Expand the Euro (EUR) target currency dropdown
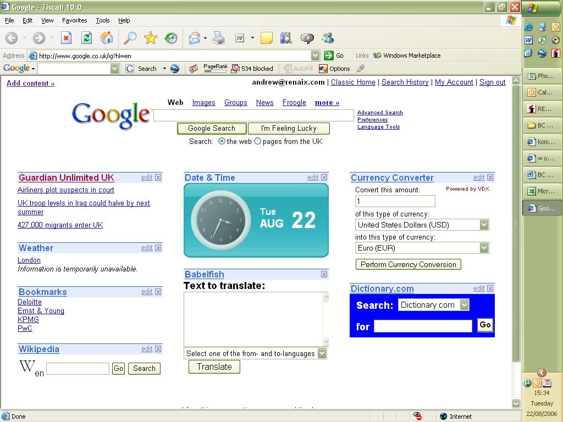 pyautogui.click(x=484, y=248)
